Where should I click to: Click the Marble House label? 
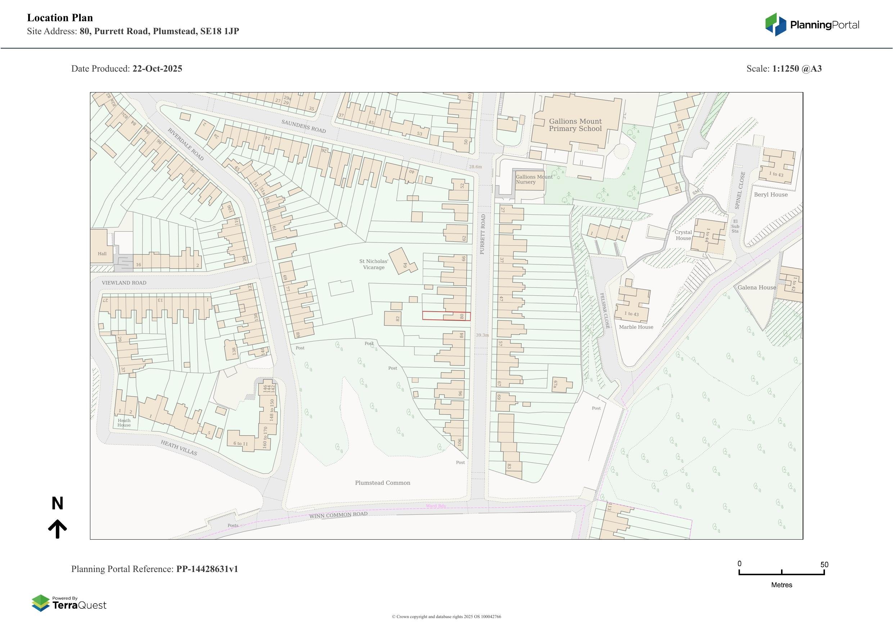tap(636, 327)
